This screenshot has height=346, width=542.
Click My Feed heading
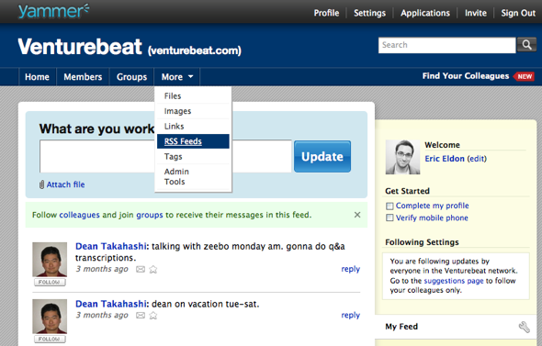[x=401, y=327]
